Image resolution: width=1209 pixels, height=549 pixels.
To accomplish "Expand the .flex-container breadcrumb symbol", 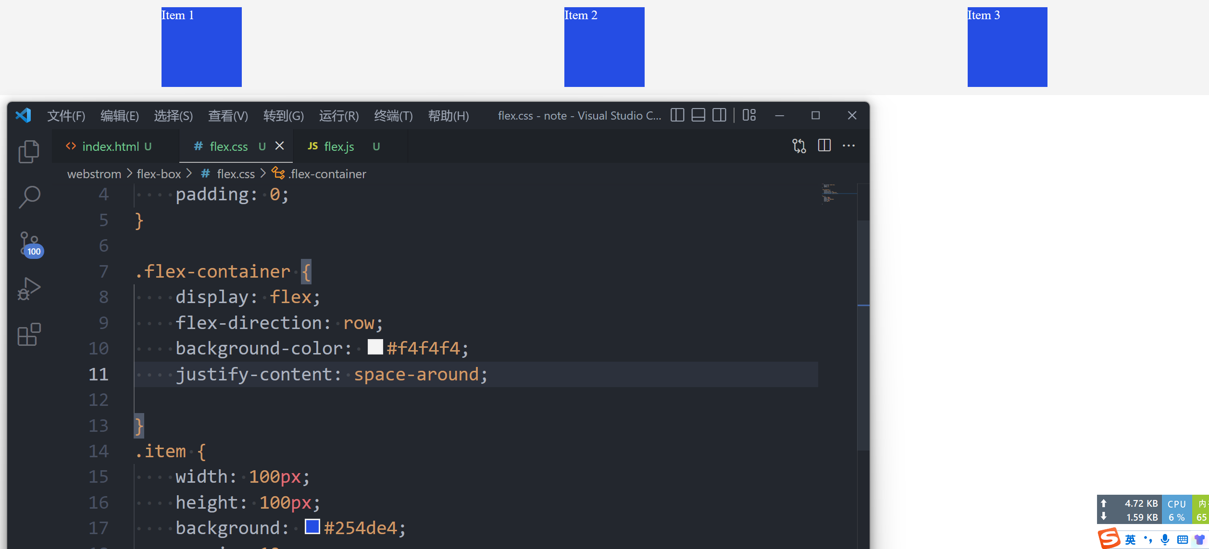I will click(327, 174).
